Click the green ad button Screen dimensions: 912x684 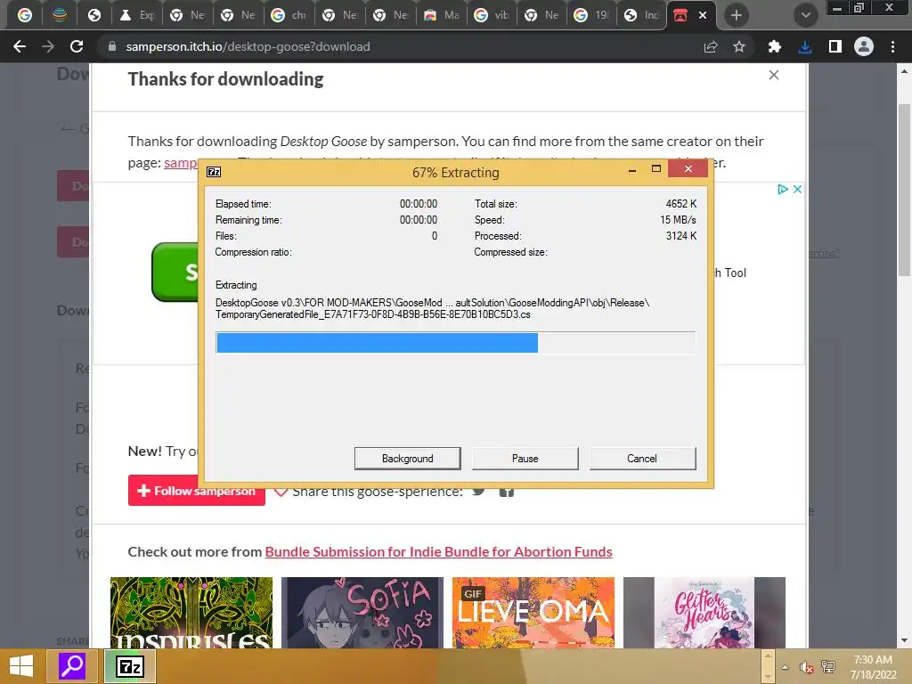click(x=175, y=272)
